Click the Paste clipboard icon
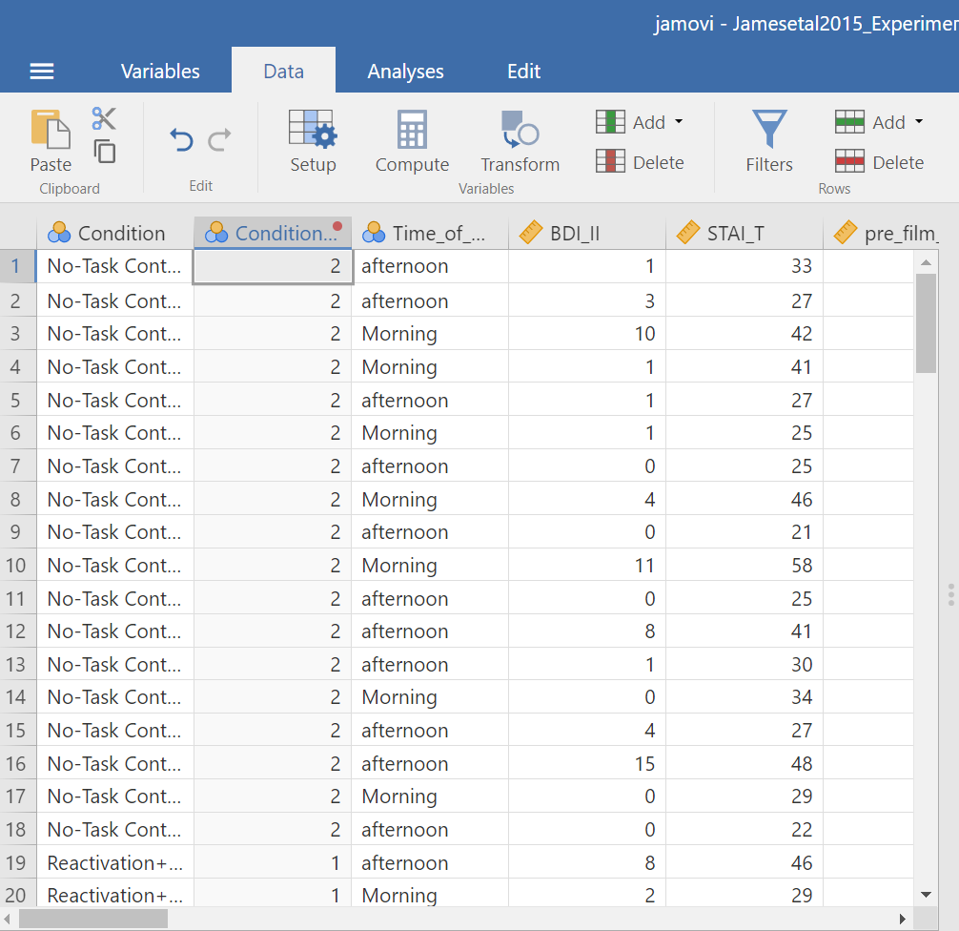This screenshot has height=931, width=959. (51, 129)
